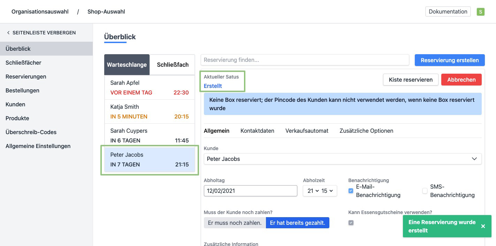Enable the E-Mail-Benachrichtigung checkbox
Screen dimensions: 496x246
tap(351, 191)
